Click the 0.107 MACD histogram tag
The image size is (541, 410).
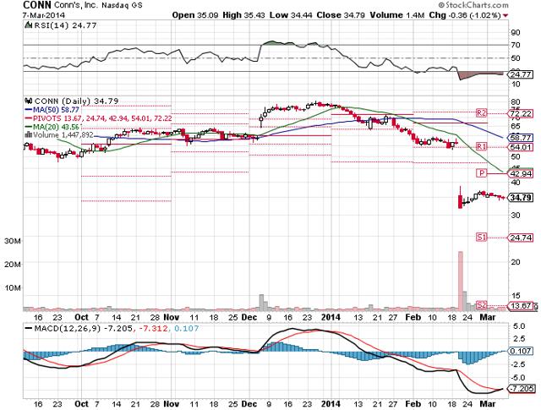[520, 351]
